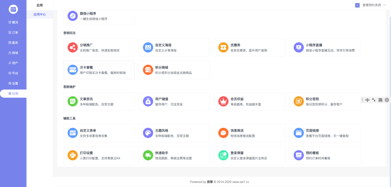Click the text 用户可购买次卡套餐，服务时核销
The height and width of the screenshot is (187, 391).
(103, 73)
